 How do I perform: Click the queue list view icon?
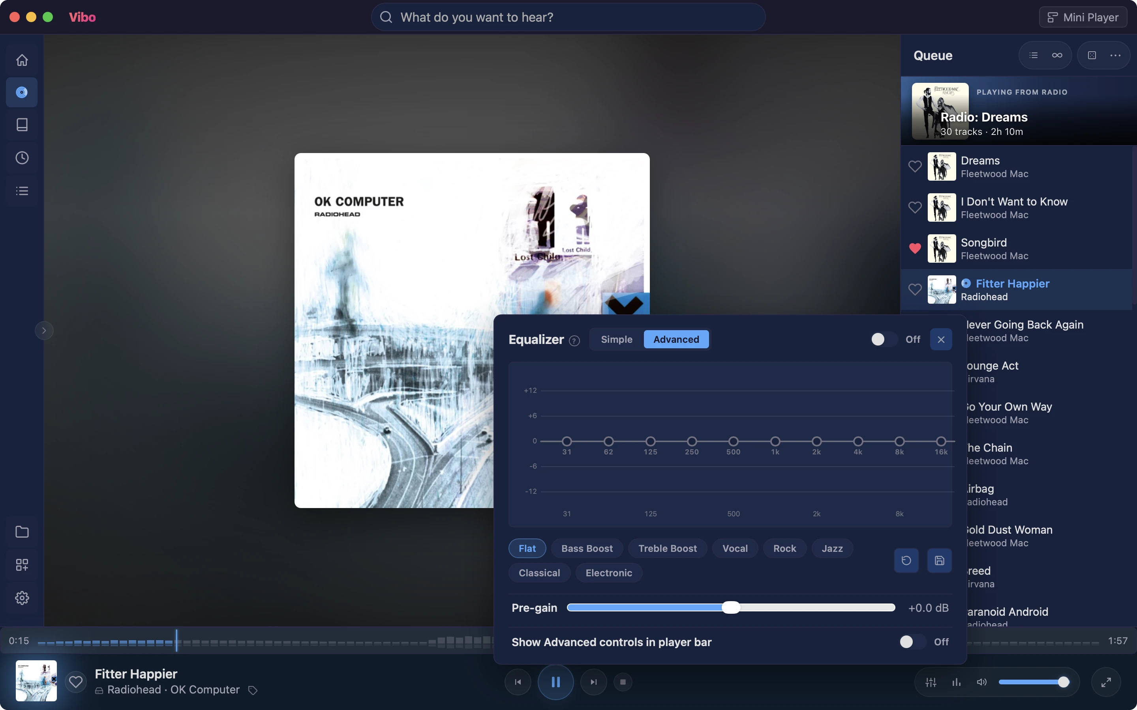pos(1033,55)
